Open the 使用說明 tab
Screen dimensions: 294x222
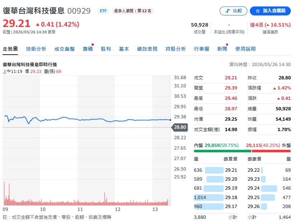pyautogui.click(x=246, y=49)
